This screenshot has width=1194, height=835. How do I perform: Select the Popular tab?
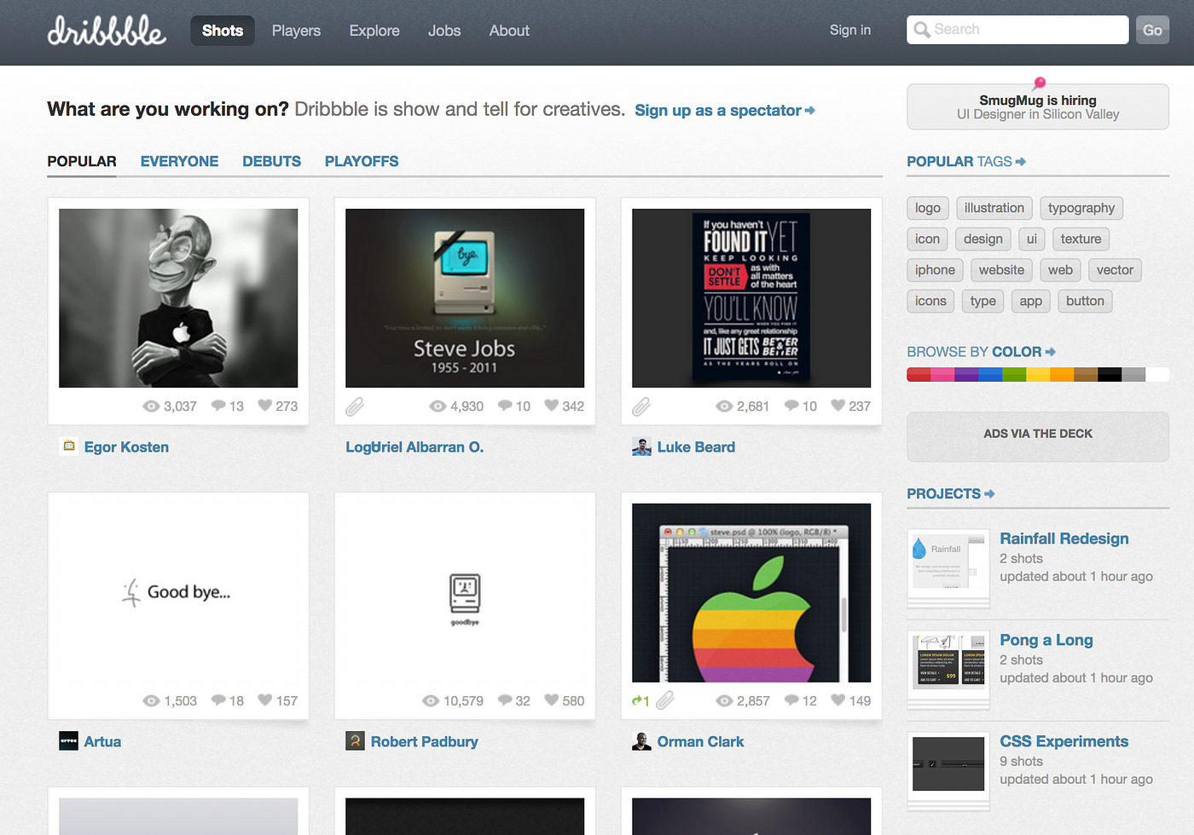82,161
